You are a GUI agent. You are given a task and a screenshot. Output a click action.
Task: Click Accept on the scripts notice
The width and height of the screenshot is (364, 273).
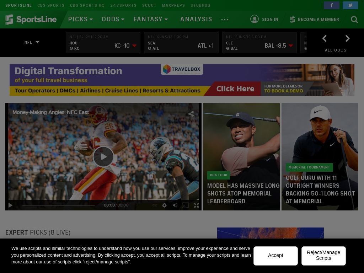[275, 256]
